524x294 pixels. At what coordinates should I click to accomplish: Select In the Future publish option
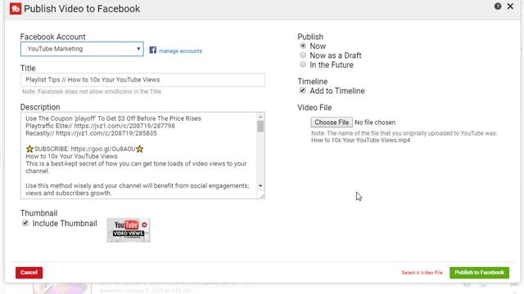click(303, 65)
